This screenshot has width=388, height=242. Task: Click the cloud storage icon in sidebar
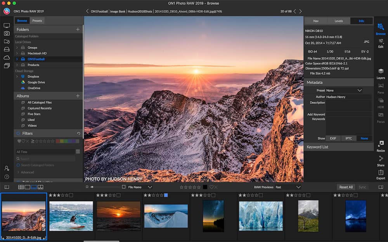[7, 57]
